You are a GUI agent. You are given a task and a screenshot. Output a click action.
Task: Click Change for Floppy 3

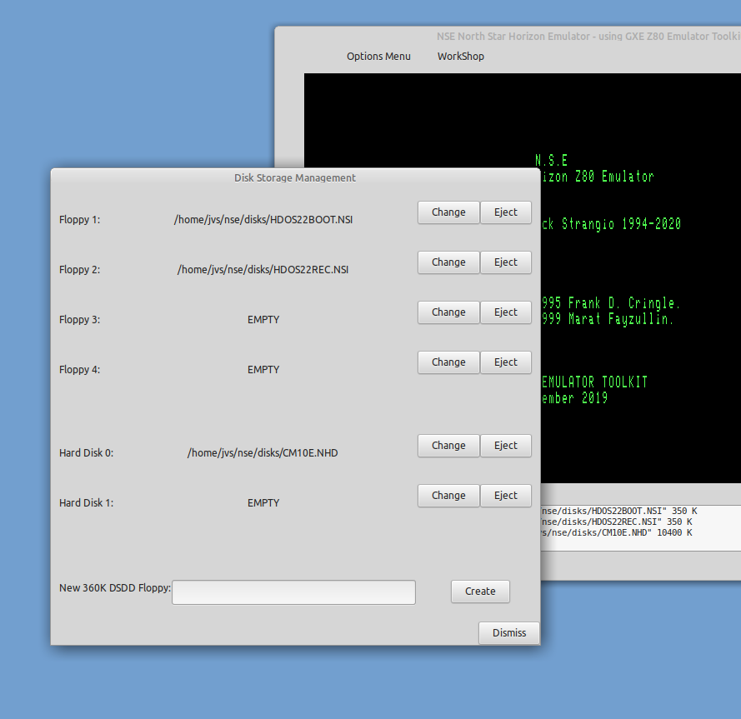point(448,312)
